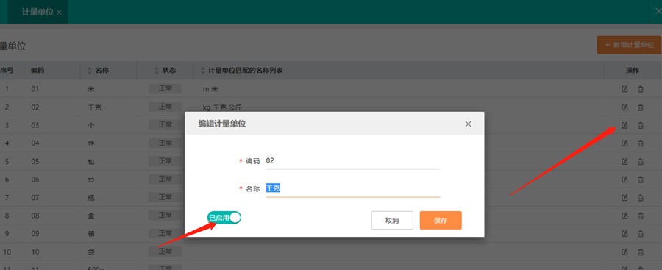
Task: Sort the table by the 名称 column arrows
Action: point(90,71)
